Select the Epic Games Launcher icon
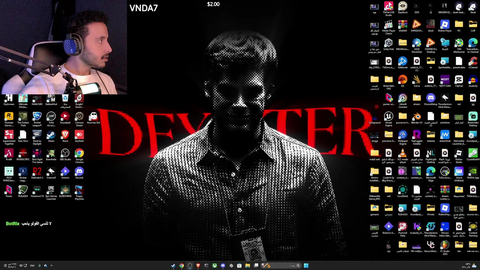Screen dimensions: 480x270 pyautogui.click(x=51, y=192)
